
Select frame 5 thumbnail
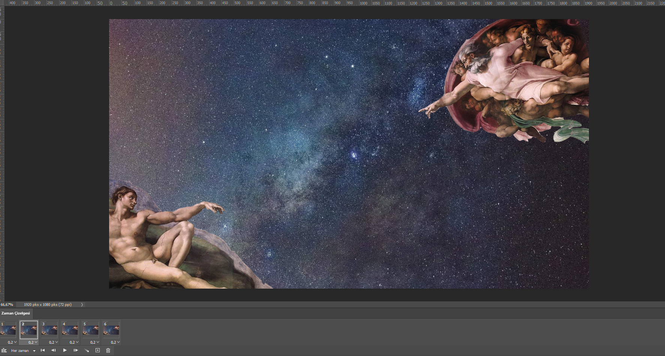pos(91,330)
